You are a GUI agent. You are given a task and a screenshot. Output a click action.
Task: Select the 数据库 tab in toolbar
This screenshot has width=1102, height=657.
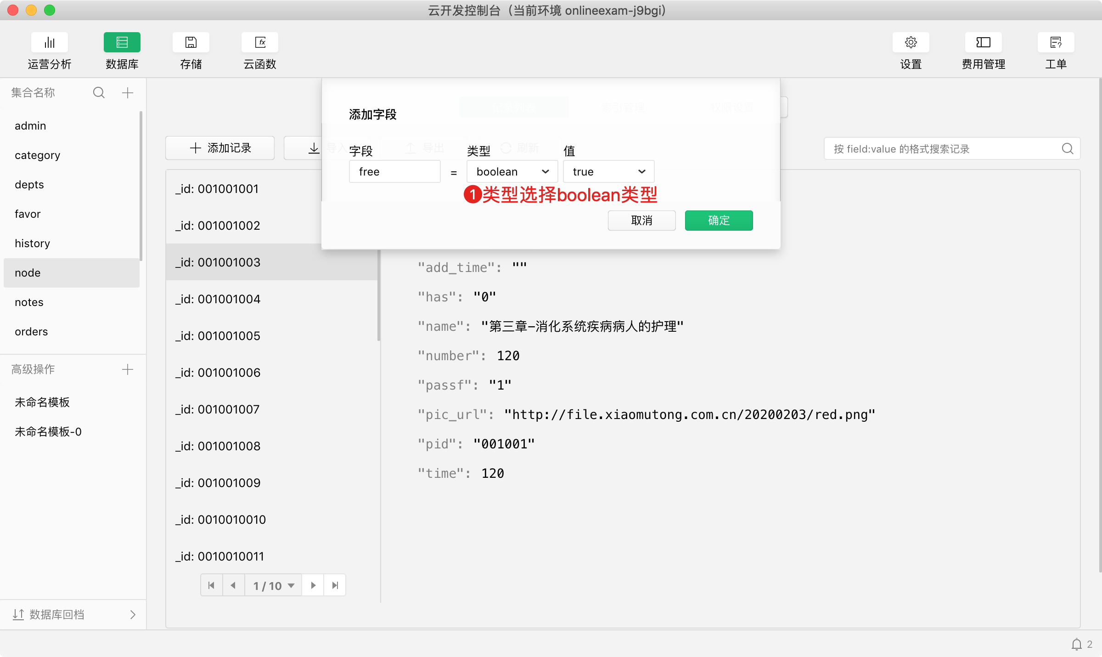[x=122, y=43]
